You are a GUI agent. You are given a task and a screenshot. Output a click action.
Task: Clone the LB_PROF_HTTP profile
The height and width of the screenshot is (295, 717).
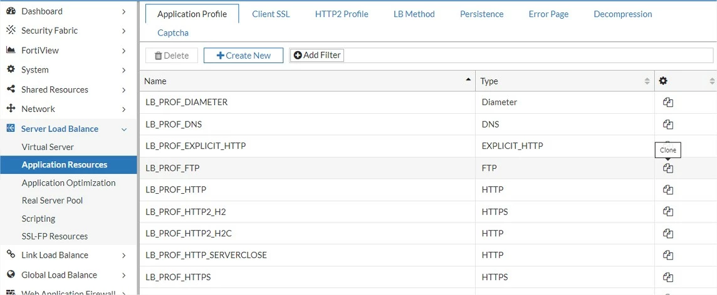click(x=668, y=189)
